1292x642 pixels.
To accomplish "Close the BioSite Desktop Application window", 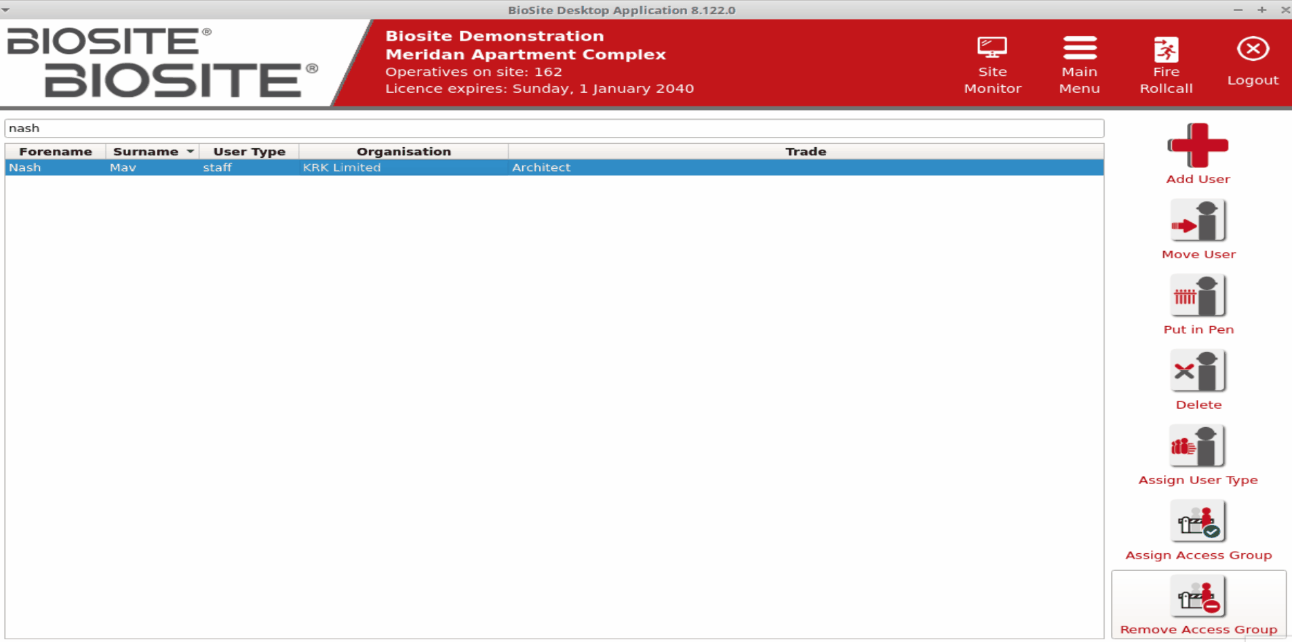I will point(1285,9).
